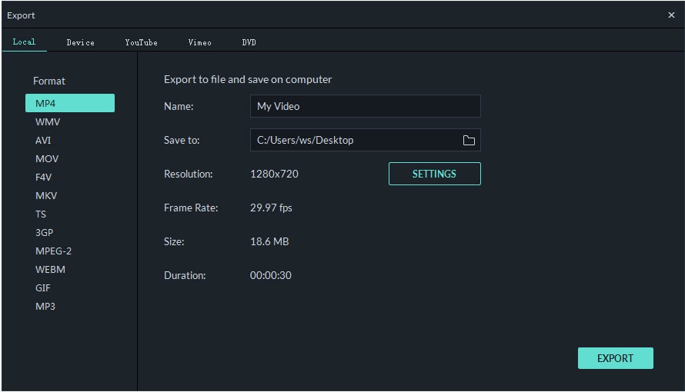The height and width of the screenshot is (392, 685).
Task: Open the Vimeo export tab
Action: click(x=199, y=42)
